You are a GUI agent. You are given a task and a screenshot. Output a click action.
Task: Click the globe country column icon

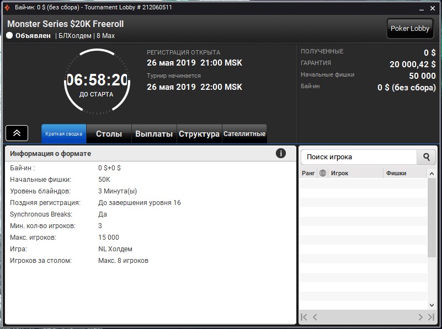click(323, 173)
